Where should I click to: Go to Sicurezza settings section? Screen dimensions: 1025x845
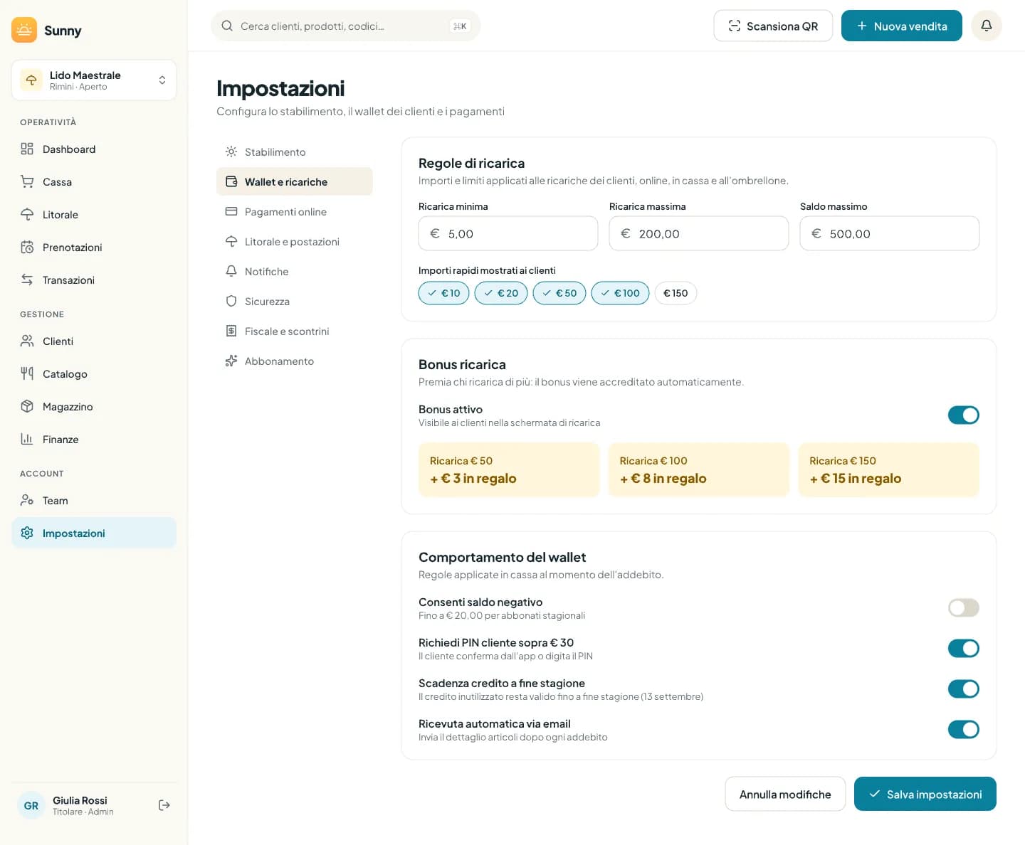pyautogui.click(x=295, y=301)
